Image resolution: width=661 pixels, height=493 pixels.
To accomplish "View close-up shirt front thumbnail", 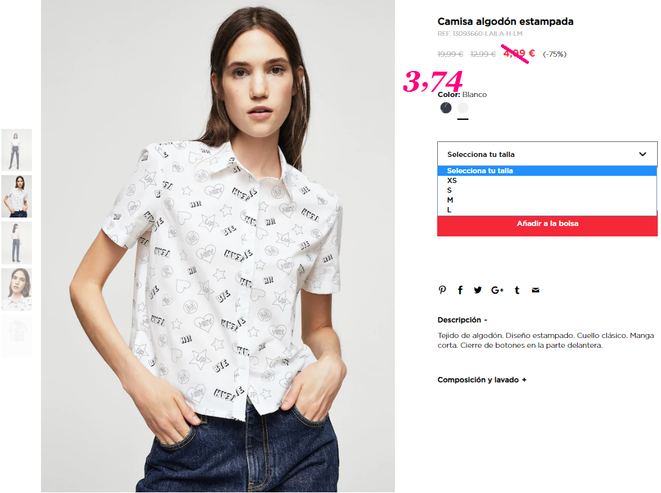I will pyautogui.click(x=16, y=196).
